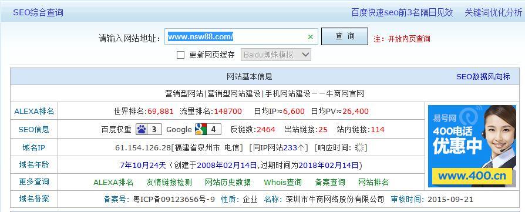Click ICP number 粤ICP备09123656号-9

(174, 200)
